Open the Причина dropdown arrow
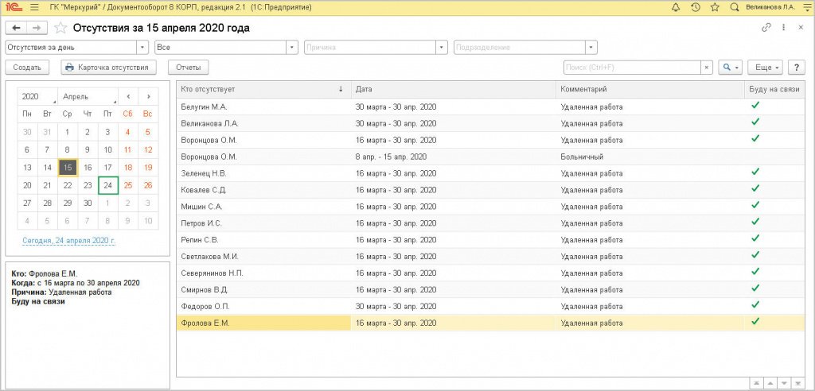This screenshot has width=815, height=391. [442, 48]
